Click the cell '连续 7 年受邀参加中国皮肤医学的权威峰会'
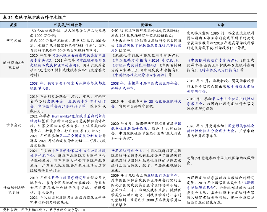 (x=221, y=160)
